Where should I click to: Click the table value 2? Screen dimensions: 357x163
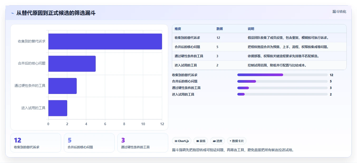(217, 65)
